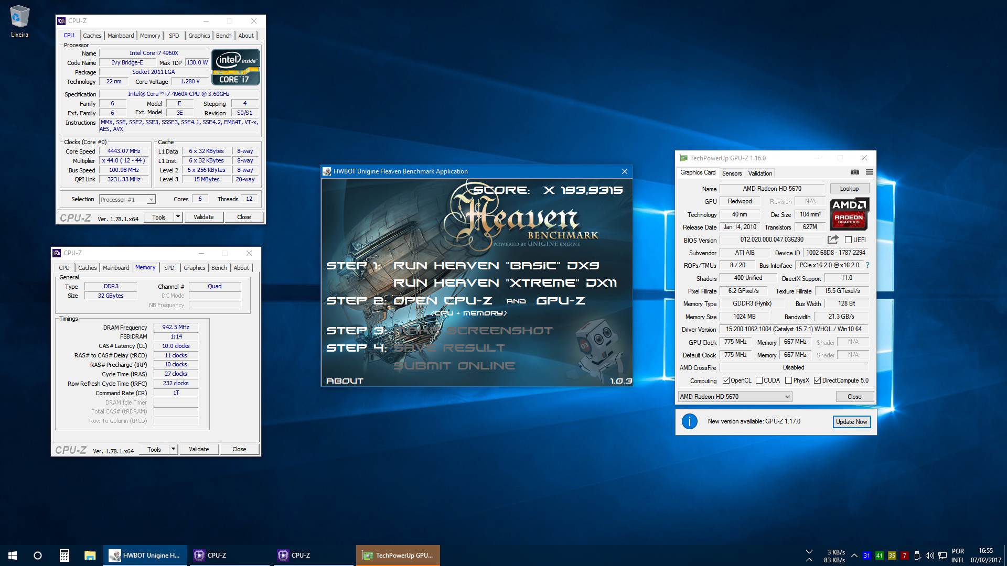The width and height of the screenshot is (1007, 566).
Task: Click Validate in the Memory CPU-Z window
Action: pyautogui.click(x=199, y=449)
